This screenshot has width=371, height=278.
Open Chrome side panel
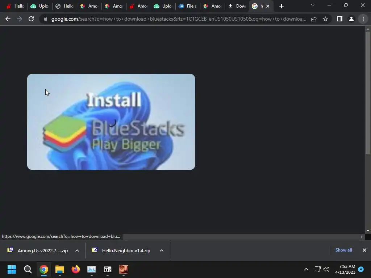(340, 19)
